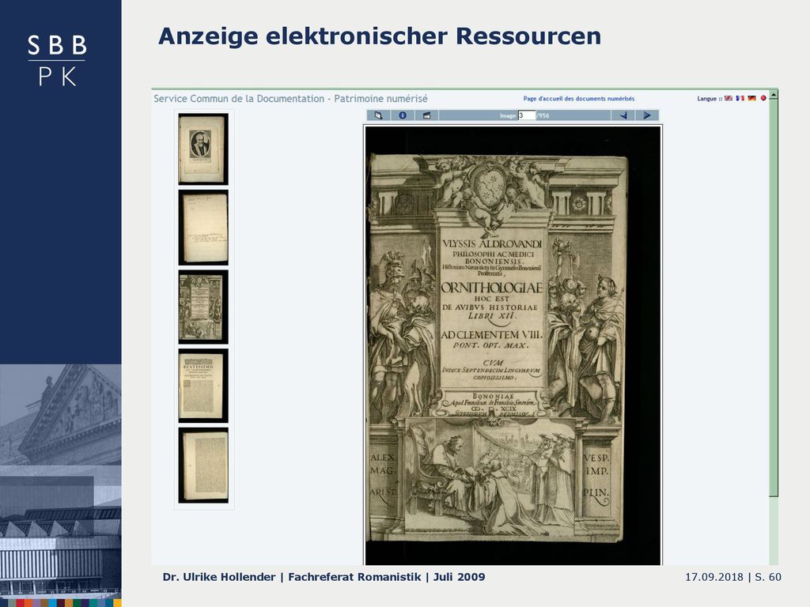Screen dimensions: 810x607
Task: Open Page d'accueil des documents numérisés link
Action: (x=578, y=99)
